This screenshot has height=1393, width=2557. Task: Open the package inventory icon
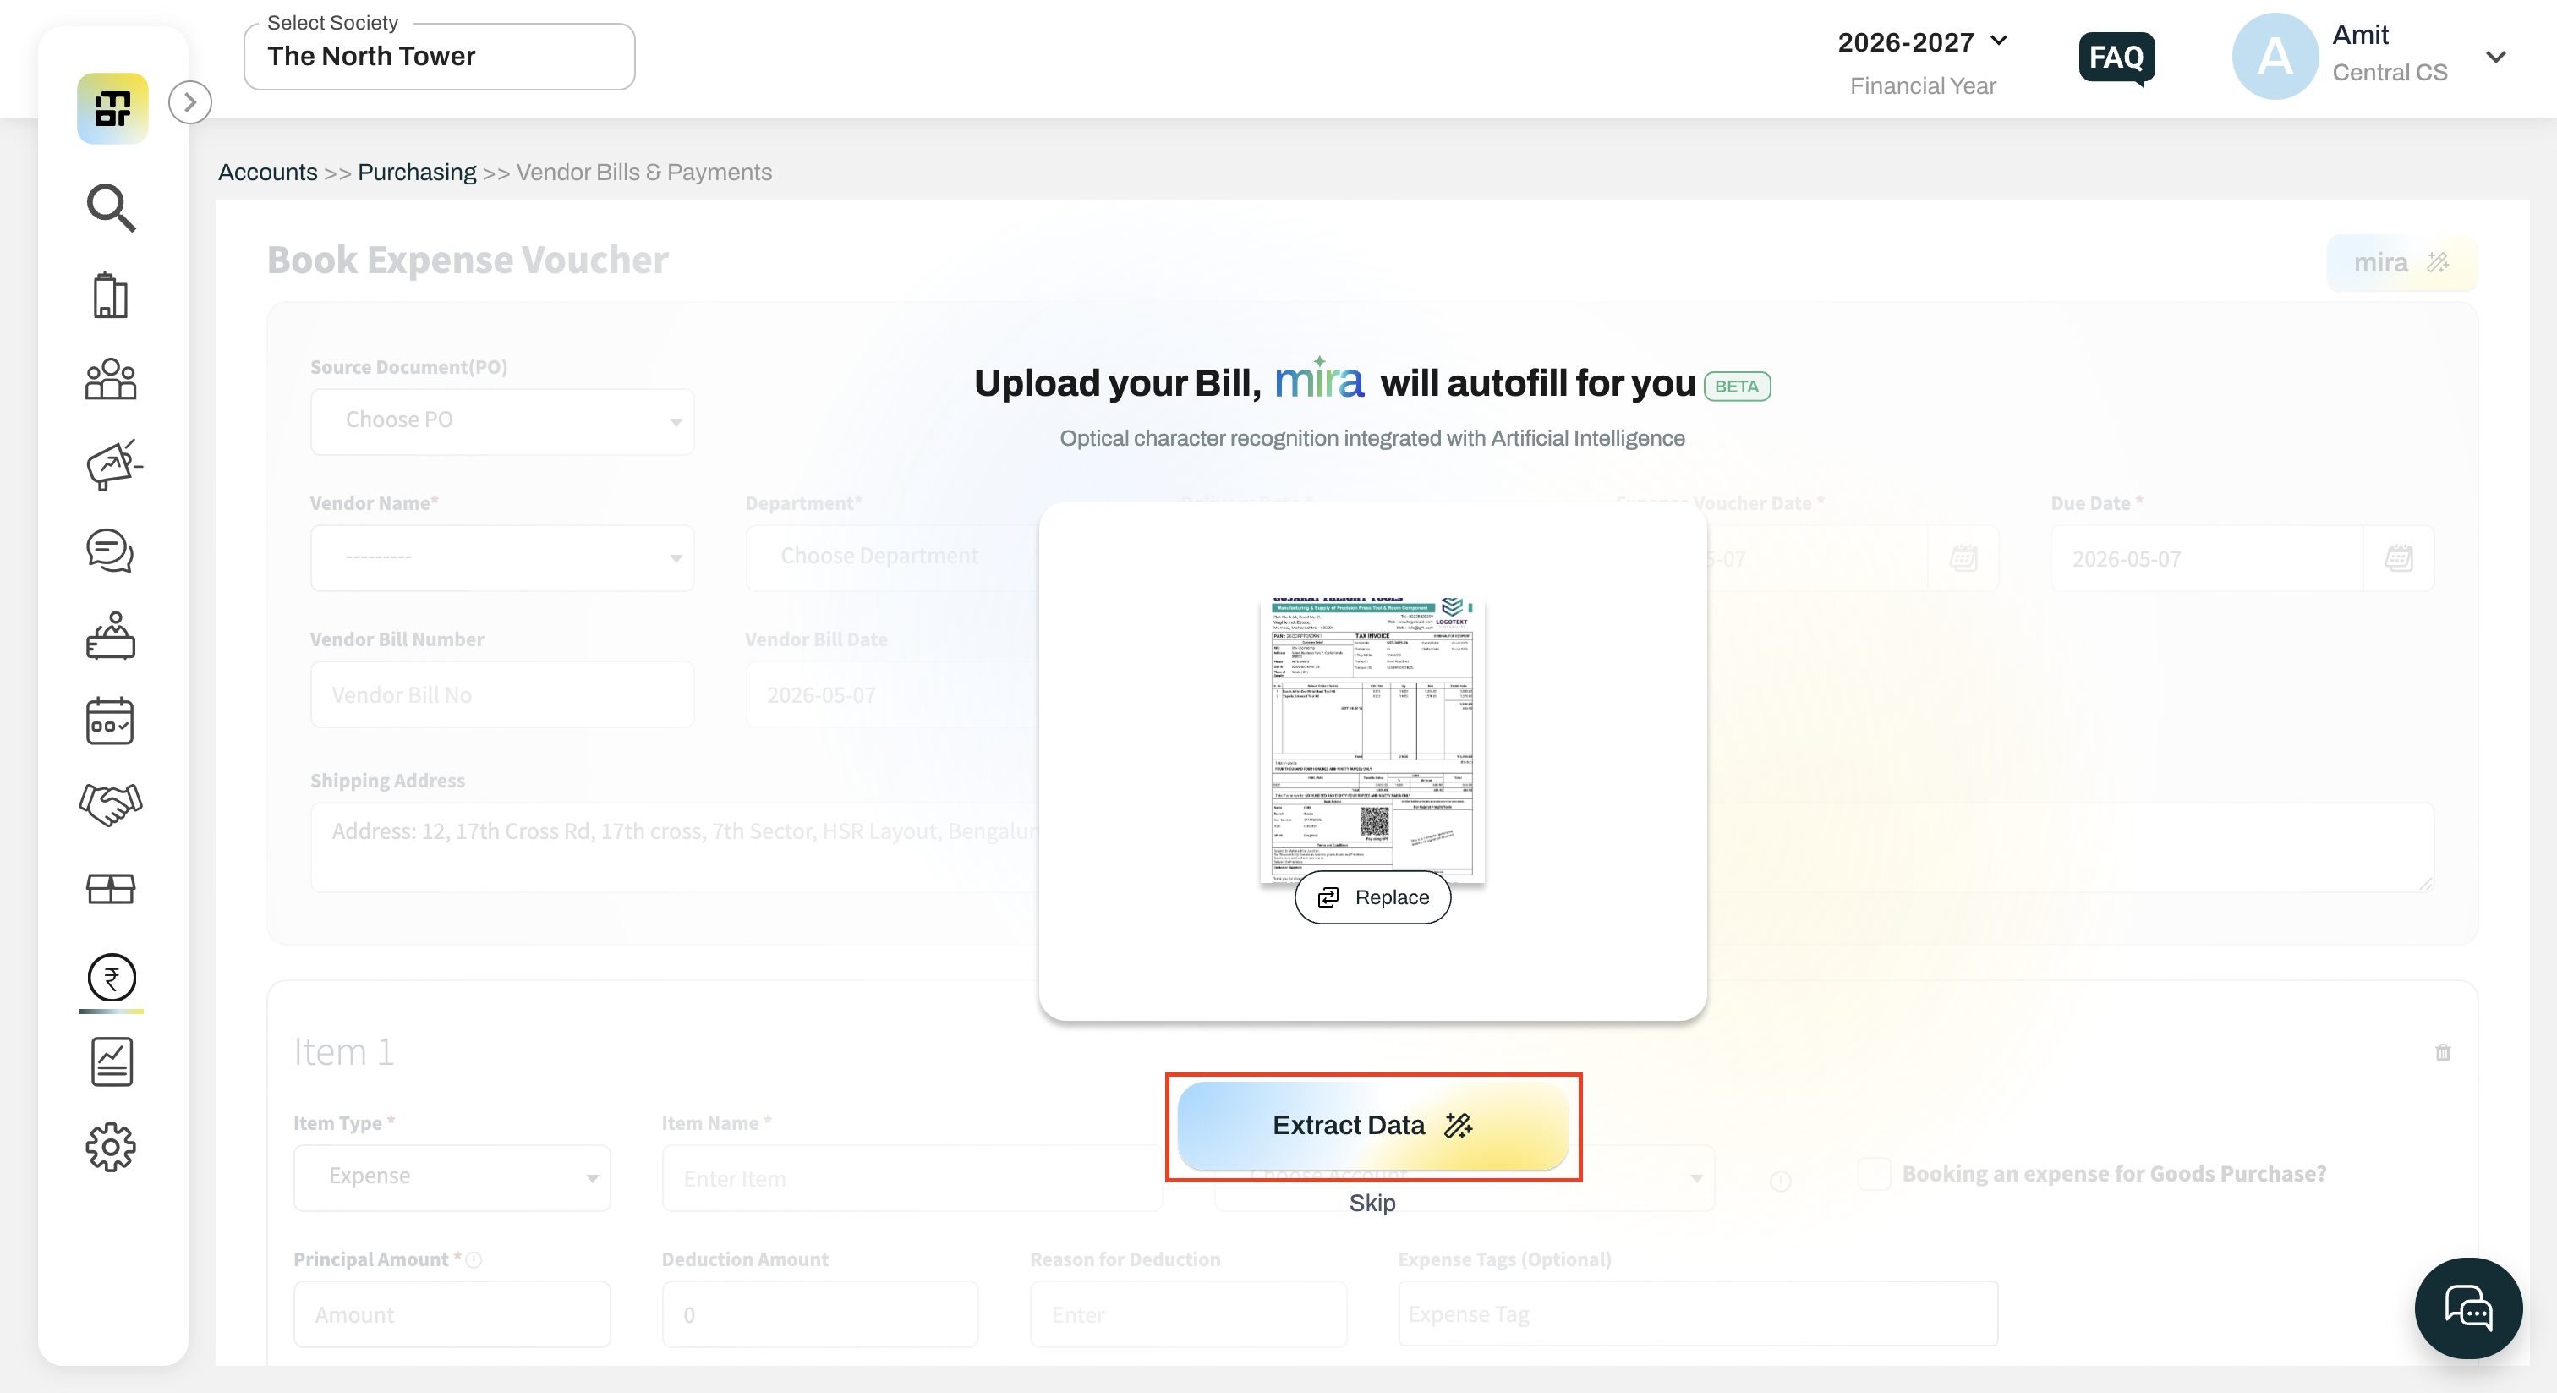[x=111, y=889]
